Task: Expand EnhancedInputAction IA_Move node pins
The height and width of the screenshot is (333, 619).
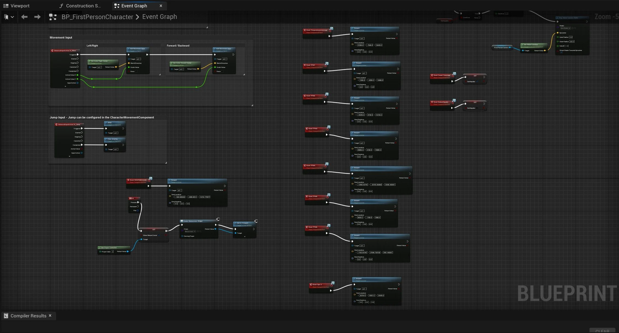Action: tap(65, 86)
